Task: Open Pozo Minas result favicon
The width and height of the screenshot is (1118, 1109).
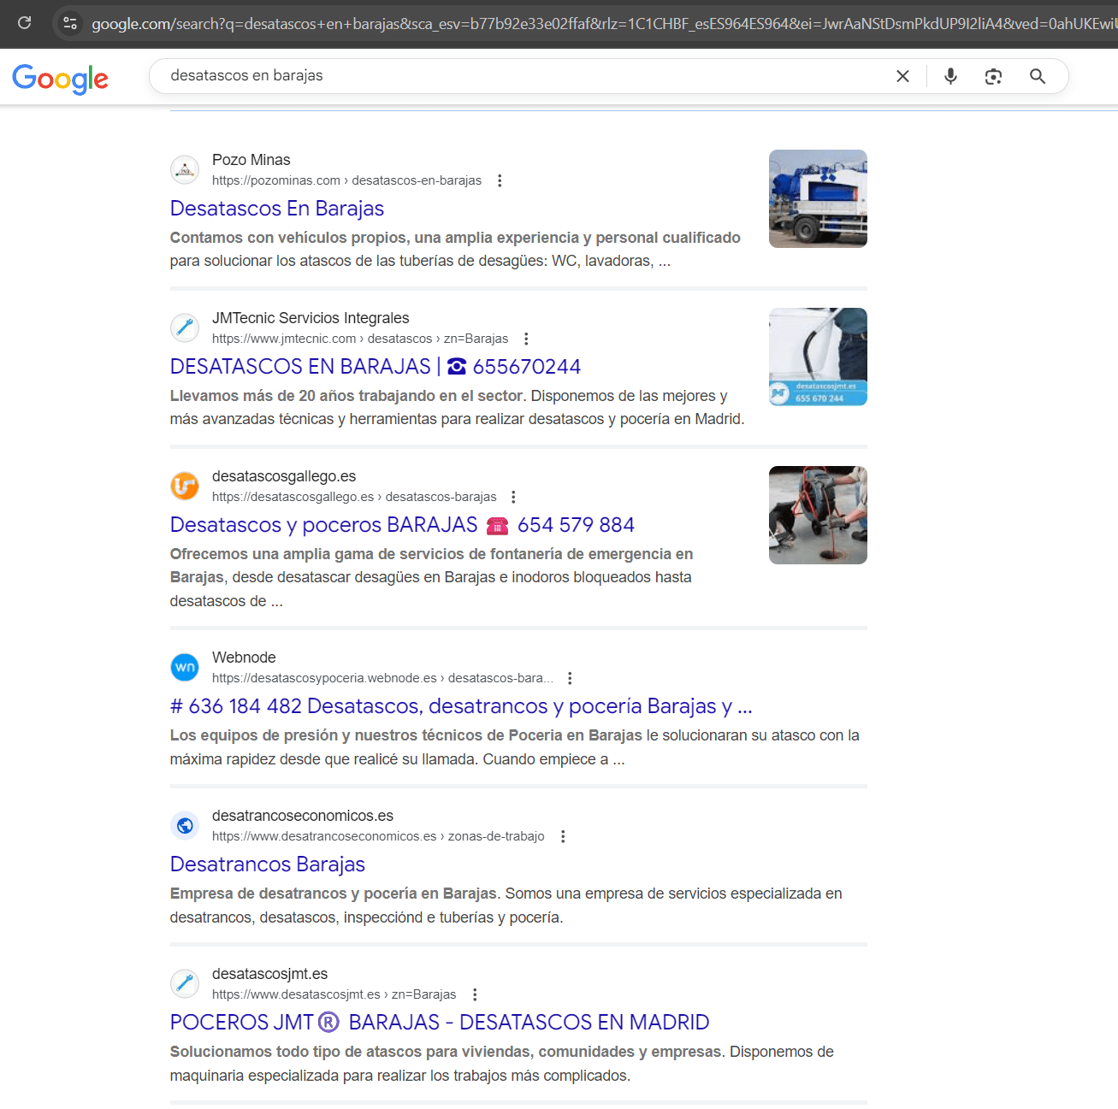Action: click(185, 169)
